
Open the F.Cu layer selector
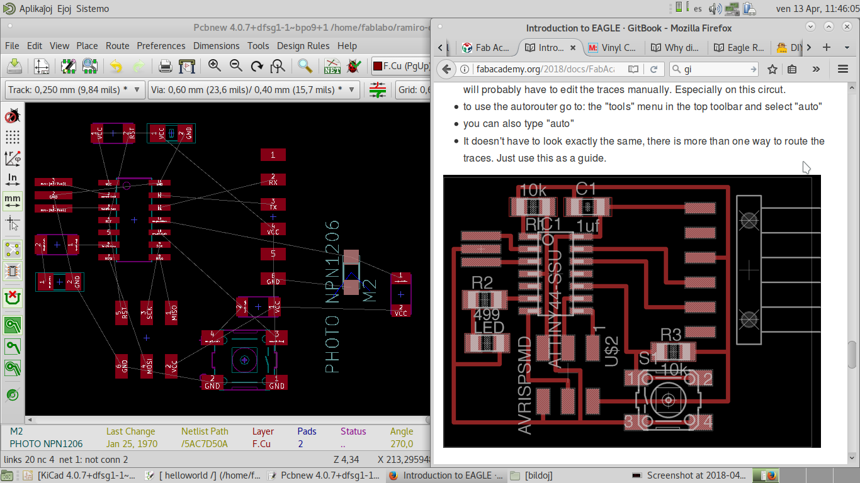coord(401,66)
